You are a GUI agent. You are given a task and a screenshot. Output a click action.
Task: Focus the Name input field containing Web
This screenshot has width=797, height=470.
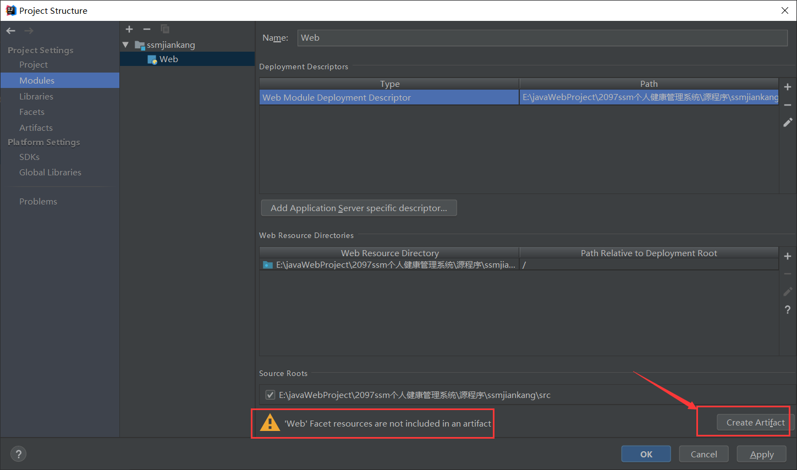click(x=542, y=38)
